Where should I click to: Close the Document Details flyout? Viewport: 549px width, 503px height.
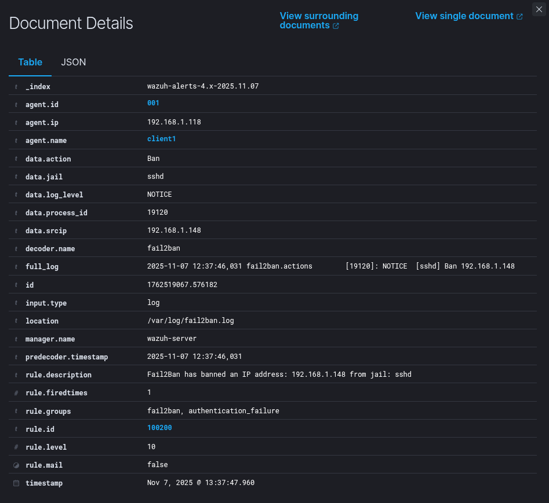point(538,9)
